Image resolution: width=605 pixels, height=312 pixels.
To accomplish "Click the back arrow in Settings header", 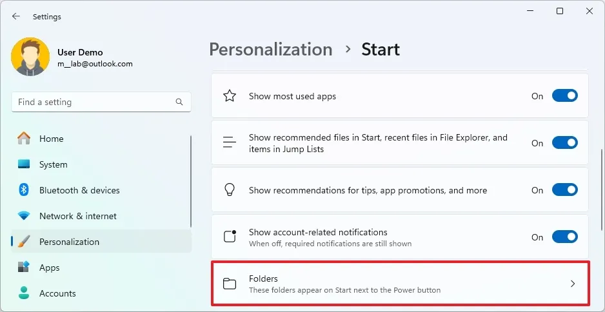I will (16, 17).
